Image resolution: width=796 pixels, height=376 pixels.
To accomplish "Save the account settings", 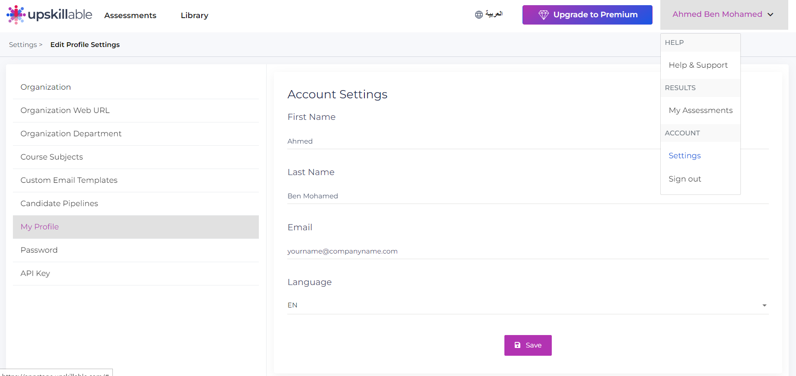I will (x=528, y=345).
